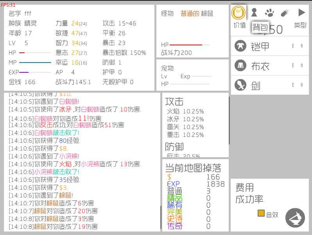
Task: Click the 普通 drop count row
Action: [188, 191]
